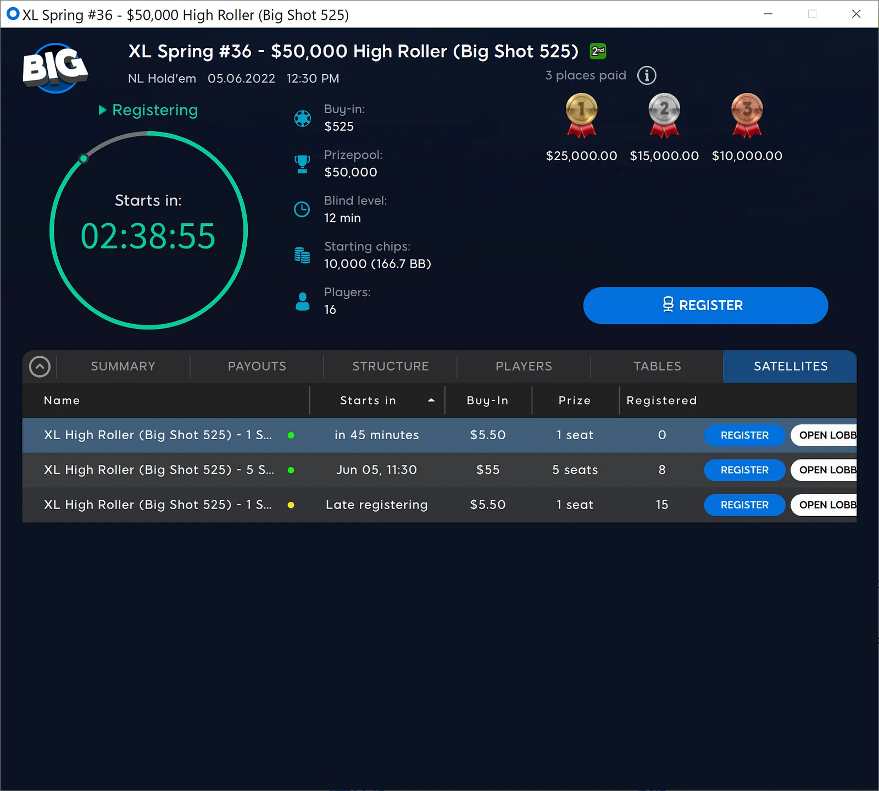This screenshot has height=791, width=879.
Task: Register for the $55 five-seat satellite
Action: click(744, 470)
